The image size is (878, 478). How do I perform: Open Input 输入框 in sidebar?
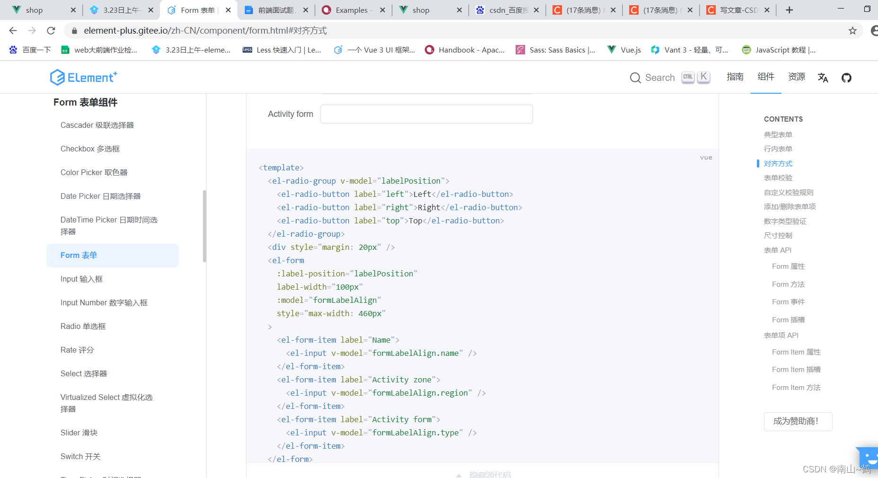pos(81,279)
